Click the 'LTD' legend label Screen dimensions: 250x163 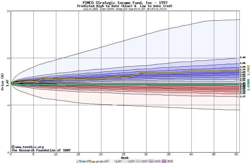click(x=79, y=161)
